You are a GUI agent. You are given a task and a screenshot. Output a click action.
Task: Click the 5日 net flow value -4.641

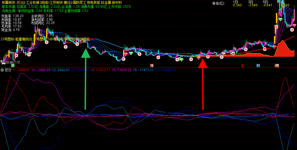(268, 5)
